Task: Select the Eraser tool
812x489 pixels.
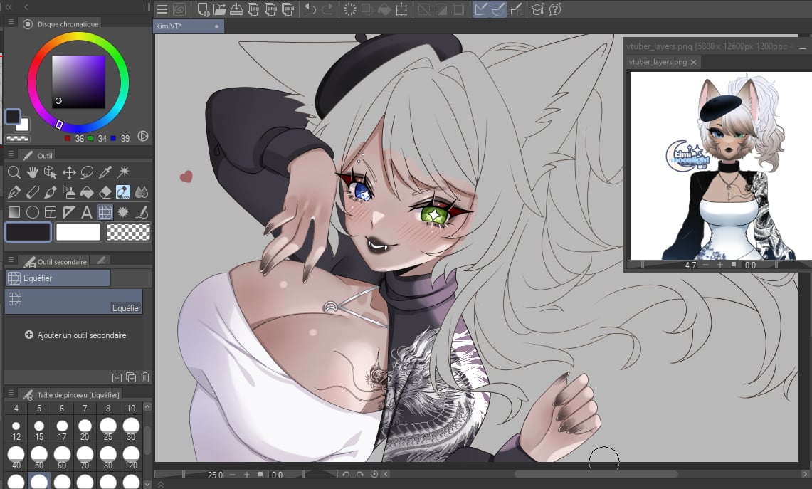Action: pos(105,192)
